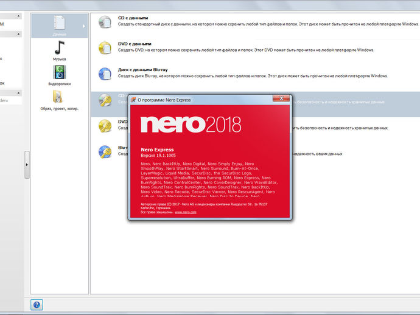Close the О программе Nero Express dialog

(281, 99)
